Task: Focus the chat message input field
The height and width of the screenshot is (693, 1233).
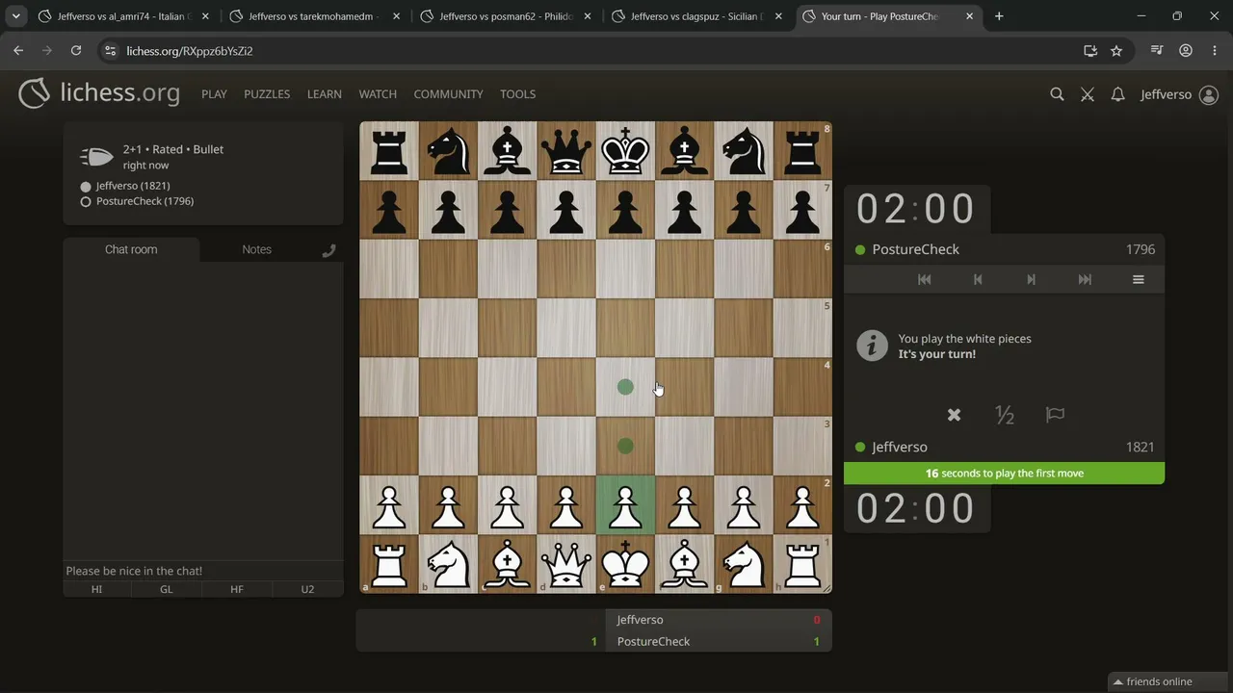Action: (x=203, y=571)
